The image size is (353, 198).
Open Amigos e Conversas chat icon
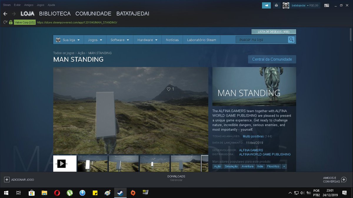click(x=344, y=180)
